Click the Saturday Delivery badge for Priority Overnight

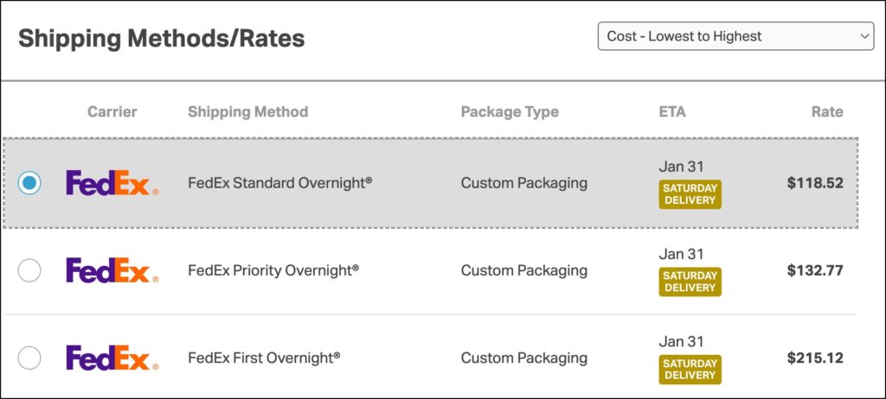[690, 282]
